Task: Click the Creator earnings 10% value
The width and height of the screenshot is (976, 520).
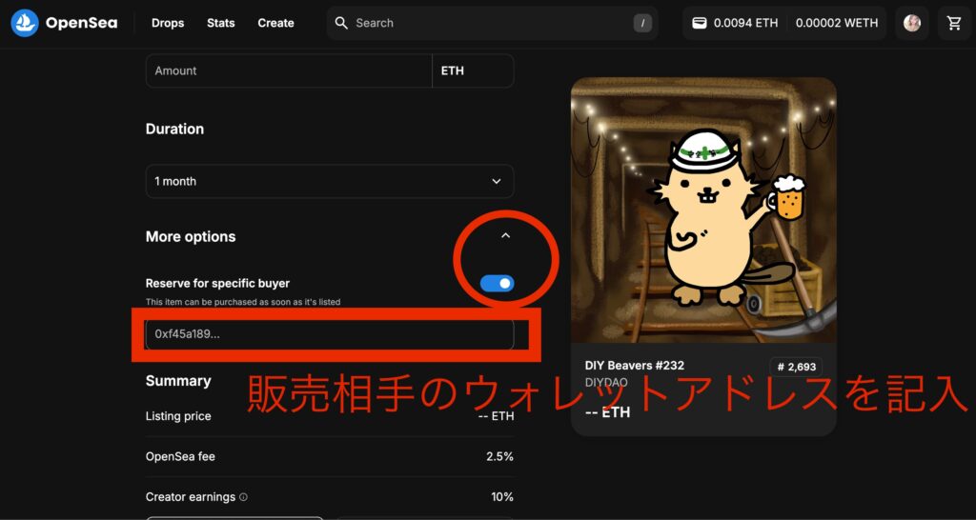Action: (502, 497)
